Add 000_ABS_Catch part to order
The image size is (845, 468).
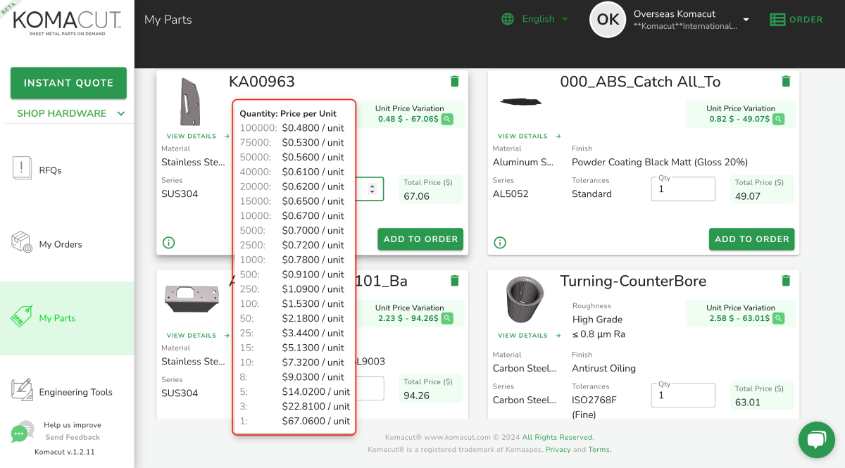coord(751,239)
